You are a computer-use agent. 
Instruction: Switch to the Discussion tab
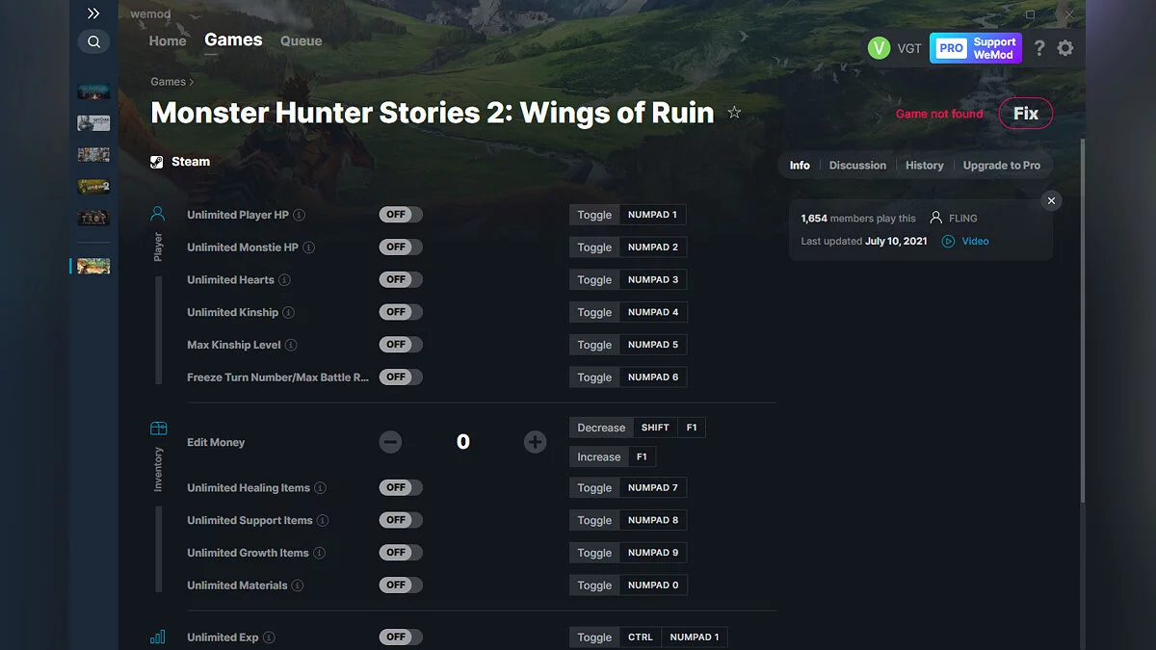(x=857, y=165)
